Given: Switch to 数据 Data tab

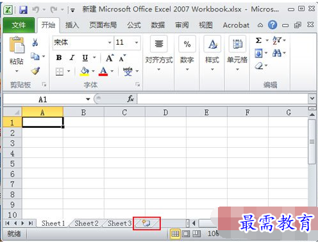Looking at the screenshot, I should 158,25.
